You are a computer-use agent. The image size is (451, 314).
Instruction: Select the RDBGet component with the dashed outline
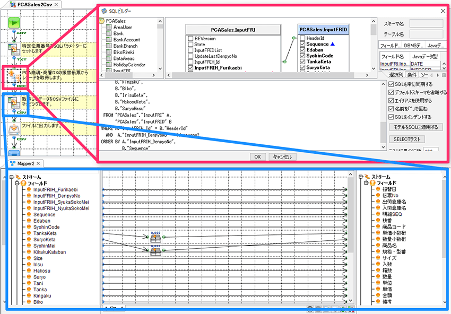pyautogui.click(x=13, y=76)
